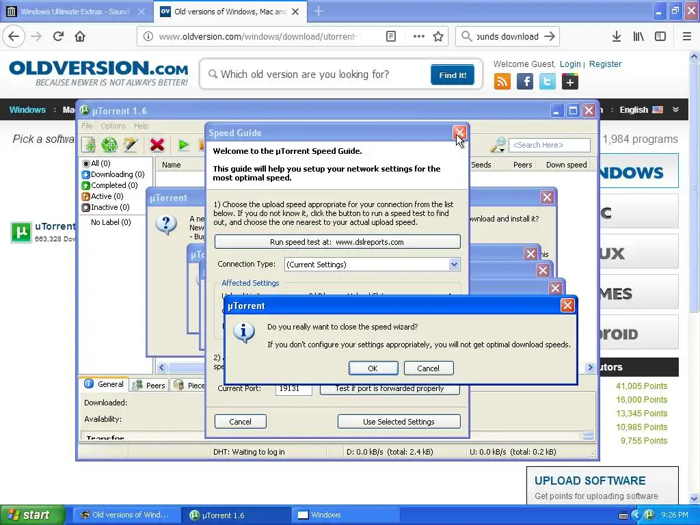Screen dimensions: 700x525
Task: Click the Windows nav link on OldVersion
Action: [x=27, y=110]
